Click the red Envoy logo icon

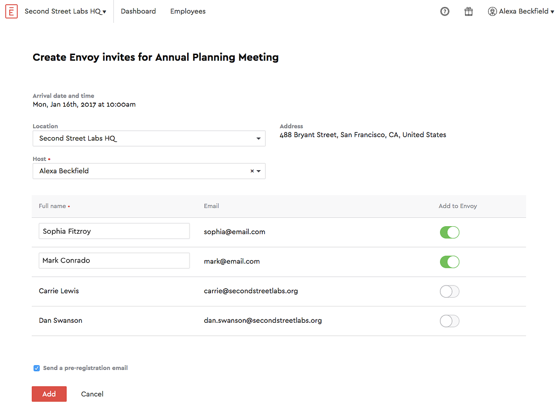pos(12,11)
